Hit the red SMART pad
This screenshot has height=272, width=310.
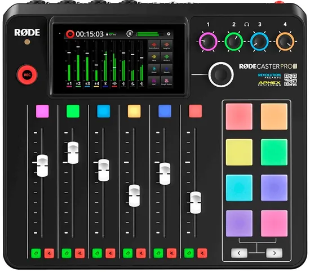(239, 117)
